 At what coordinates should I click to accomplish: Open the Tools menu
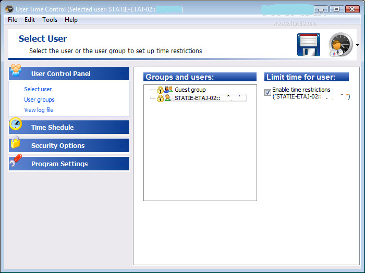pos(50,20)
